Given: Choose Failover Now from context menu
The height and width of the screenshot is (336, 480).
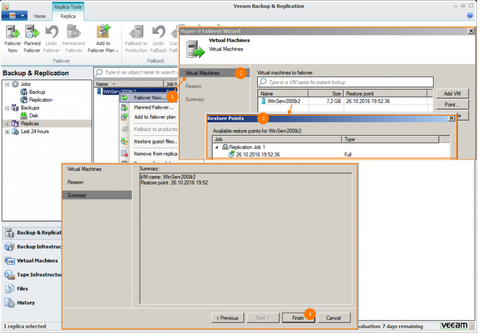Looking at the screenshot, I should (x=149, y=97).
